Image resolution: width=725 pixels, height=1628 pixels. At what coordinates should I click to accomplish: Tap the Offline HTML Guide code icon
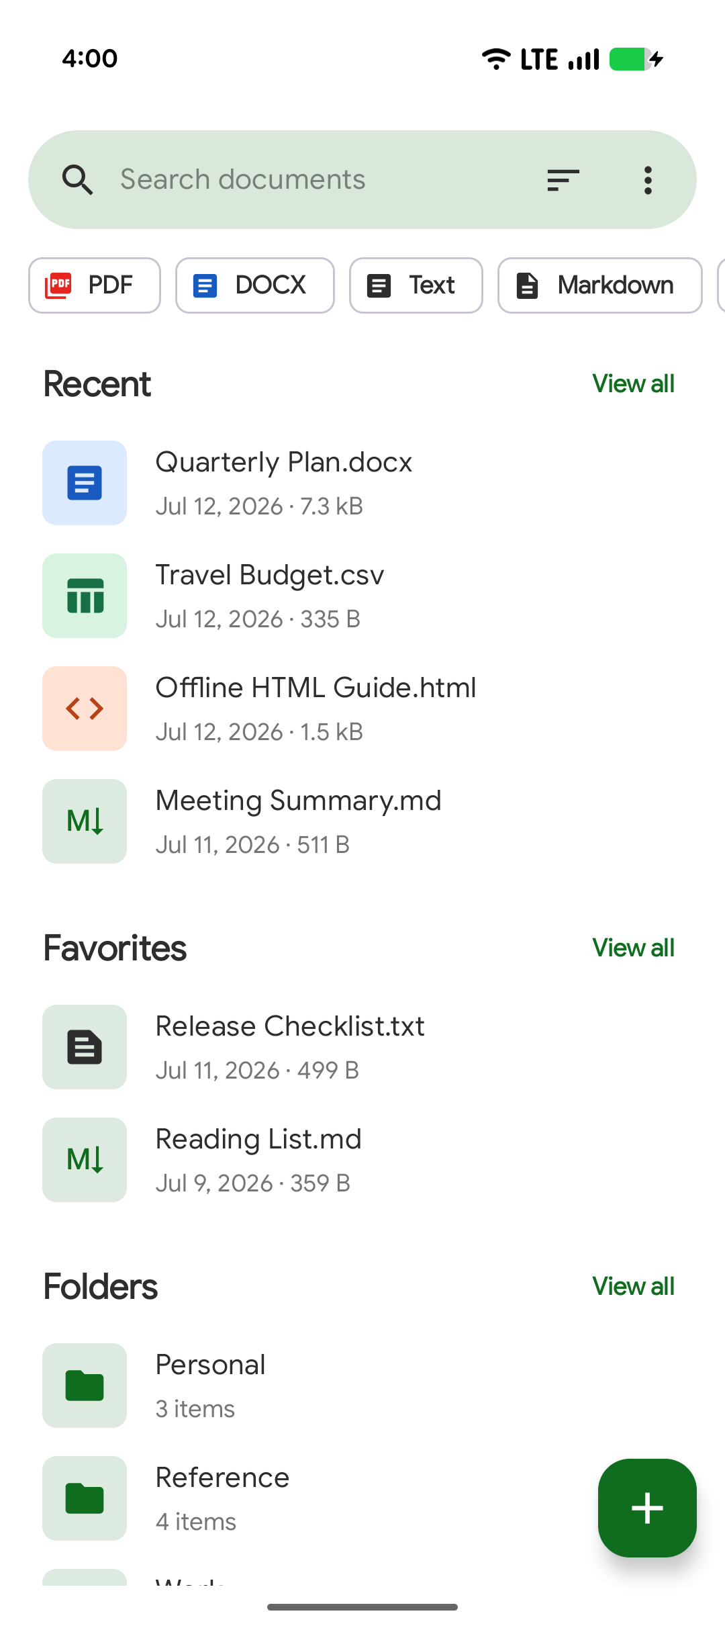[x=85, y=709]
